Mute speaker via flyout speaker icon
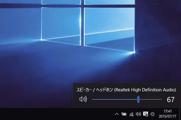181x120 pixels. click(83, 99)
